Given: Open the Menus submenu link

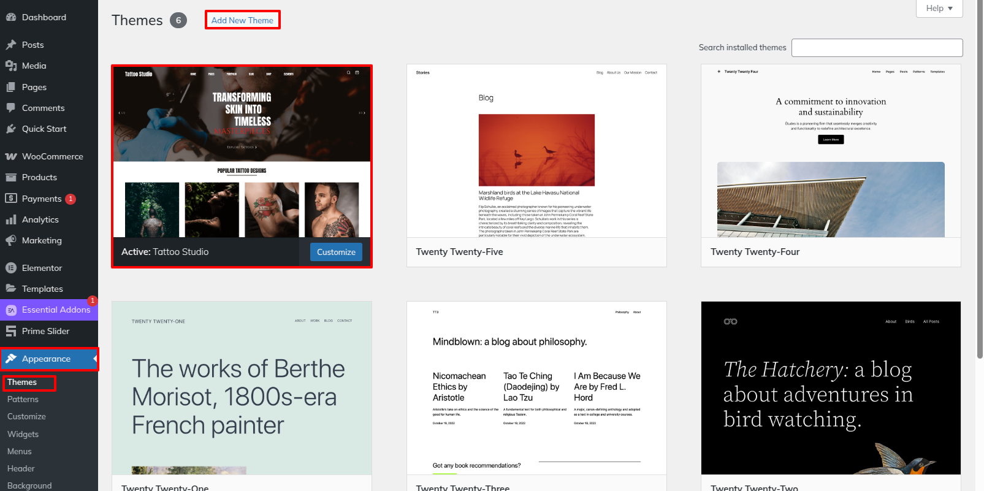Looking at the screenshot, I should pos(20,451).
